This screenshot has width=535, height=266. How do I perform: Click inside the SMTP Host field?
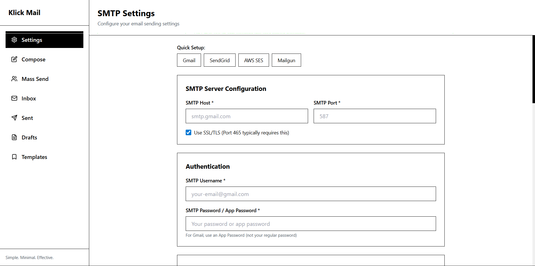(246, 116)
